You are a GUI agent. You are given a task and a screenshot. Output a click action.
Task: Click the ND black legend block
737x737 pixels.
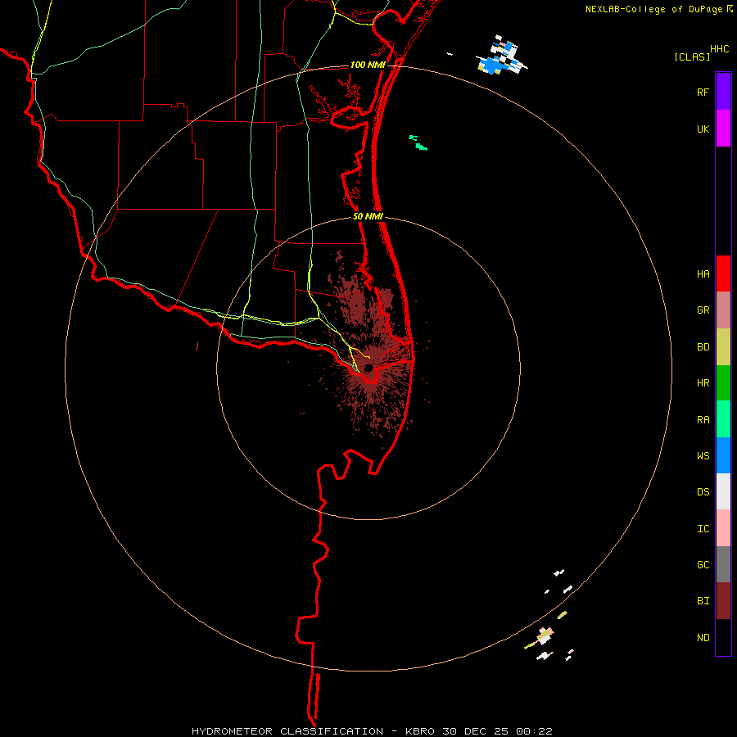pos(723,637)
